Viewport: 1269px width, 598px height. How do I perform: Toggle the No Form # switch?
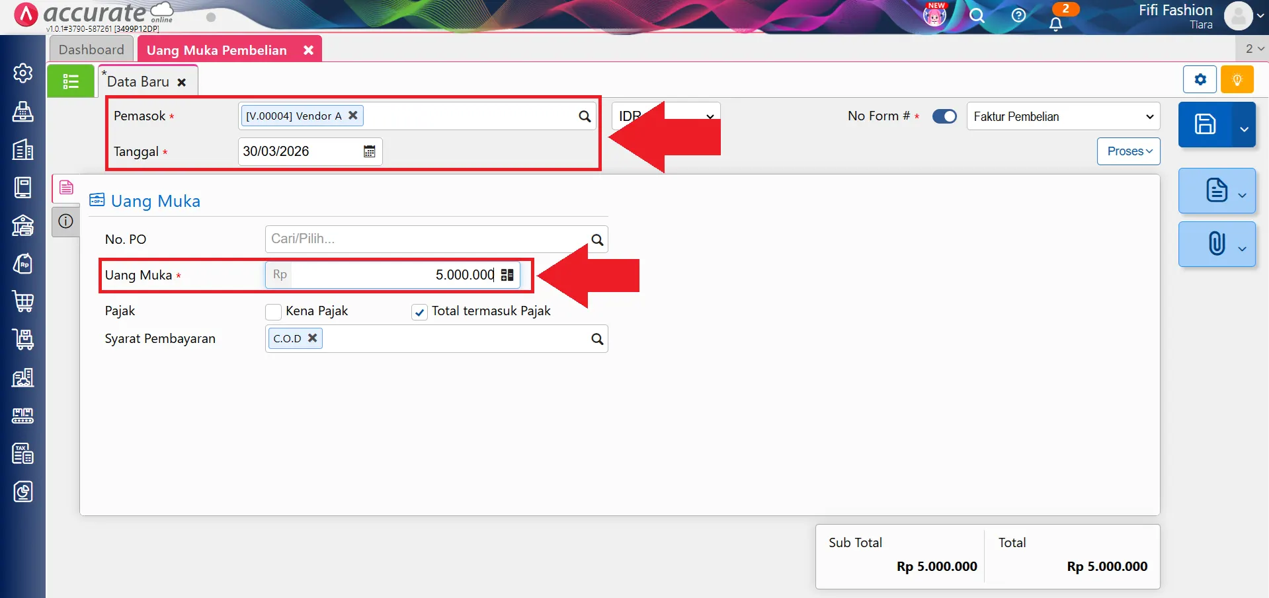tap(944, 116)
